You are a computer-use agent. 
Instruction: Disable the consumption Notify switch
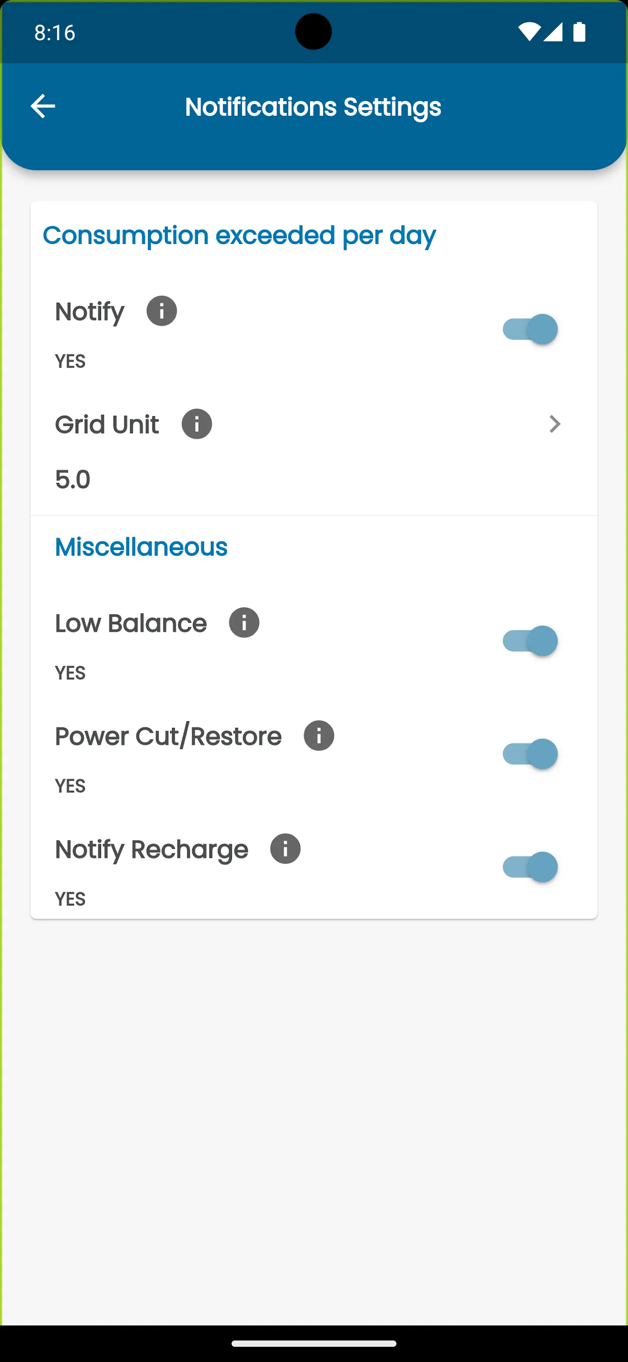point(530,330)
